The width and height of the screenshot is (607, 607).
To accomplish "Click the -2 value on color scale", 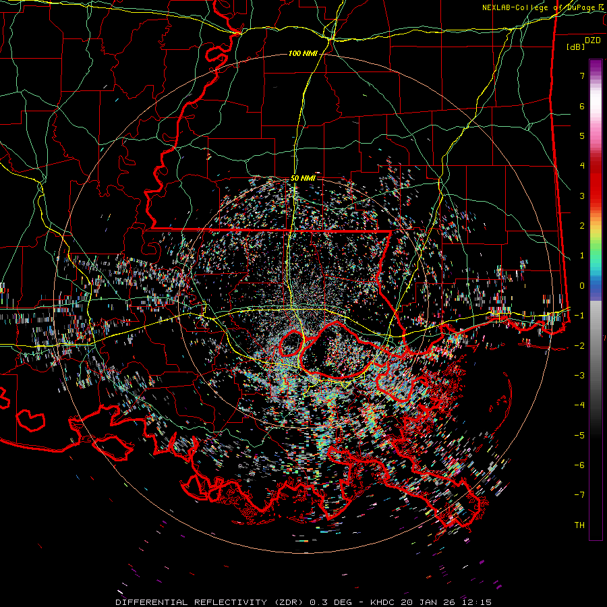I will click(x=579, y=345).
